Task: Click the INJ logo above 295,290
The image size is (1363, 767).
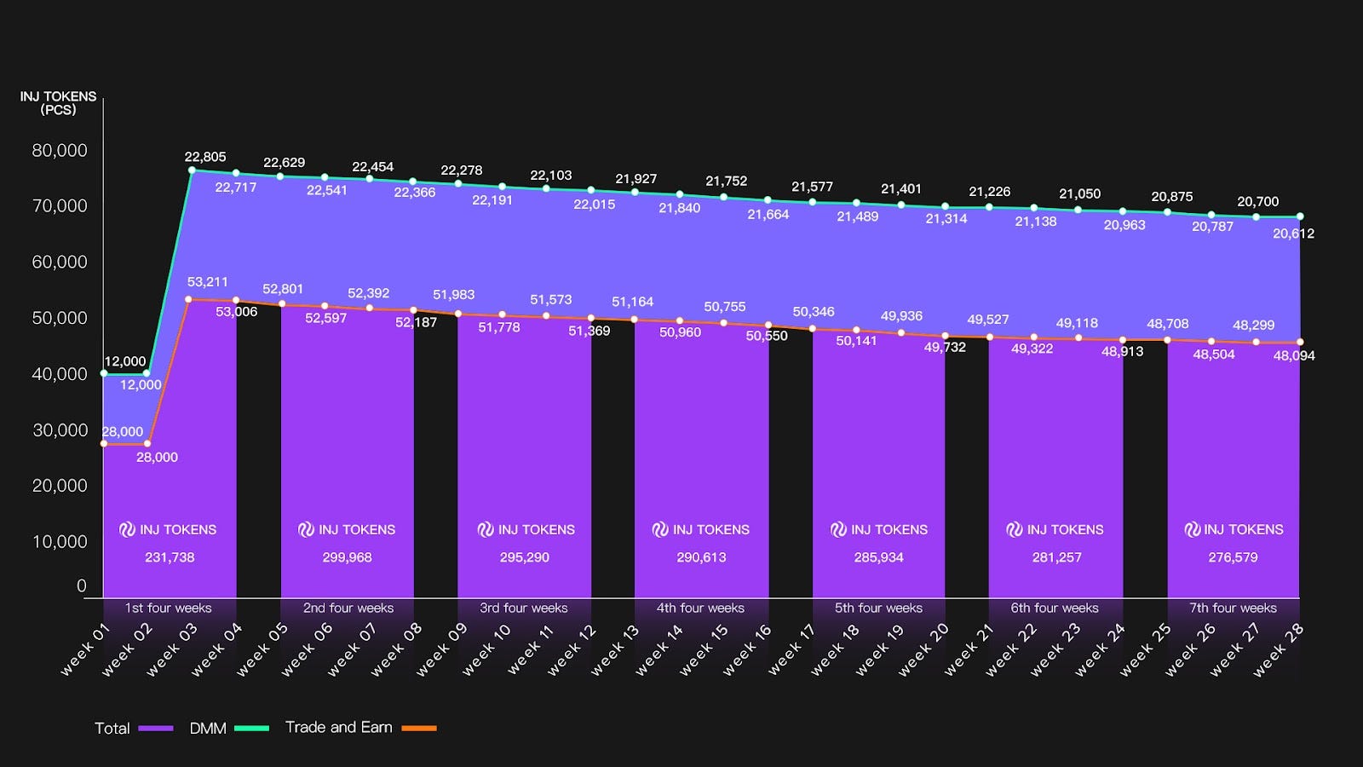Action: click(x=486, y=529)
